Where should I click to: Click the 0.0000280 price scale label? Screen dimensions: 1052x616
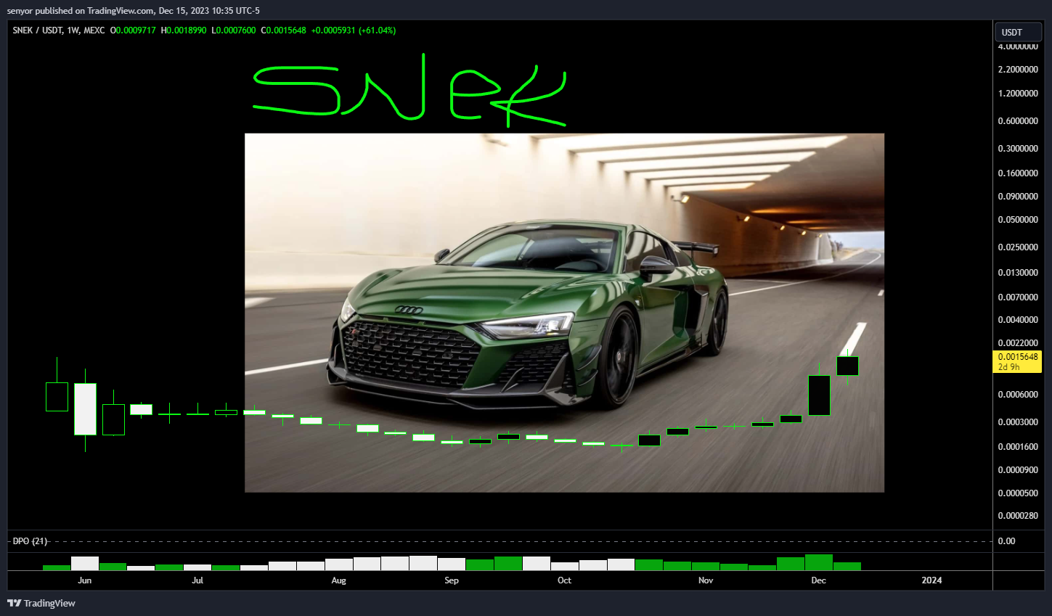[1018, 516]
